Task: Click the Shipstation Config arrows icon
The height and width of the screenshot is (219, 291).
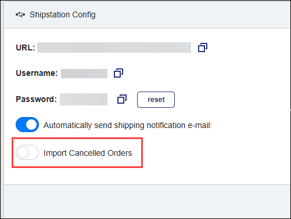Action: coord(20,14)
